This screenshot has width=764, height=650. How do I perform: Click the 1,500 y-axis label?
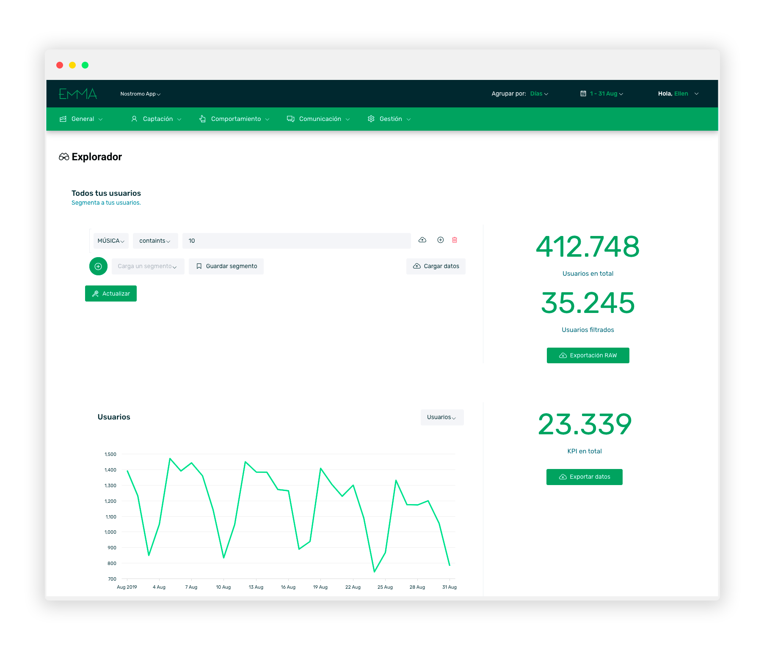[x=110, y=454]
